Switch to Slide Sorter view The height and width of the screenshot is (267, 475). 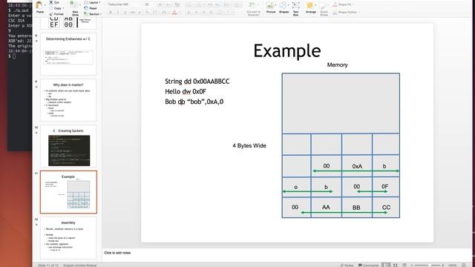click(x=396, y=266)
